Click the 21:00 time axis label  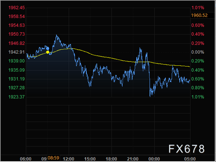[133, 159]
